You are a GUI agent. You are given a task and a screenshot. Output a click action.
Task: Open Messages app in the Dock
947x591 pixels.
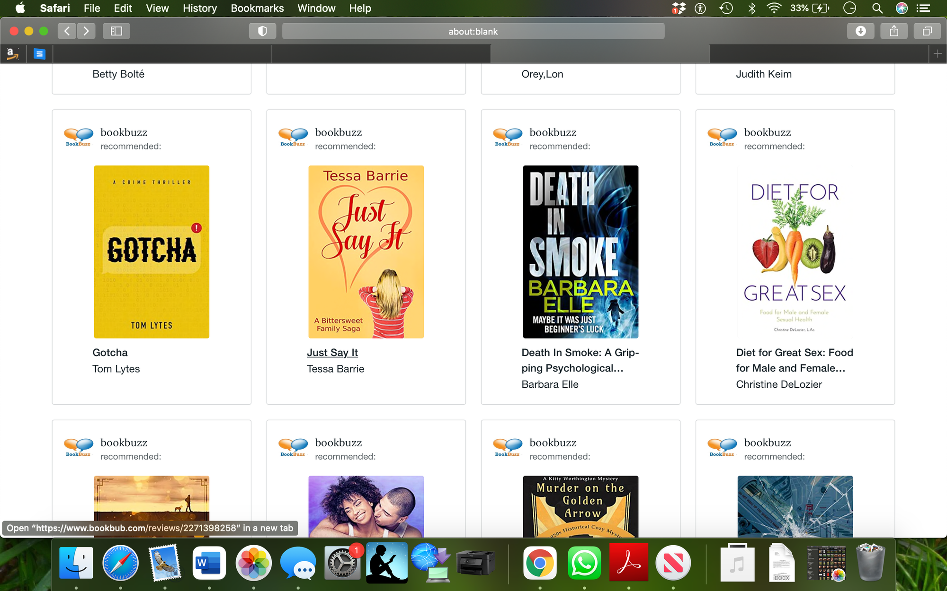pyautogui.click(x=298, y=563)
